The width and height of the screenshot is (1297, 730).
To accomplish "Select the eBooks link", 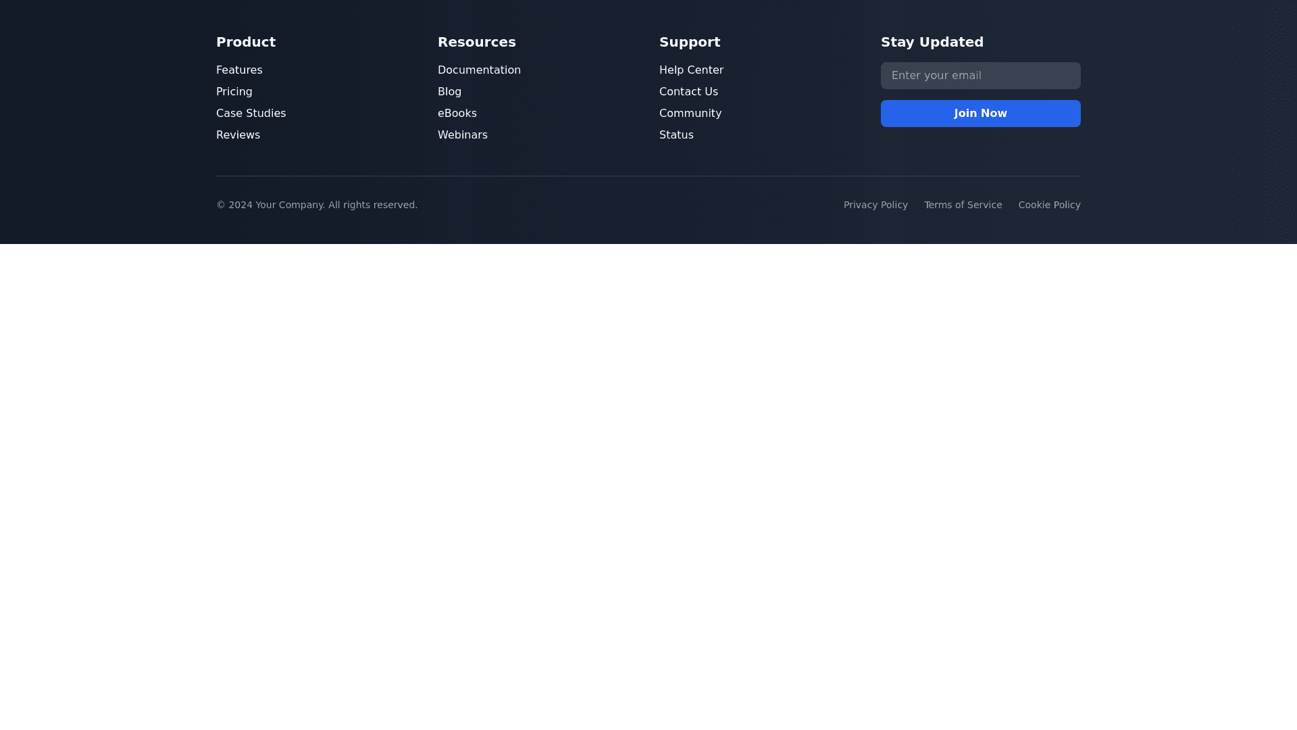I will tap(457, 114).
